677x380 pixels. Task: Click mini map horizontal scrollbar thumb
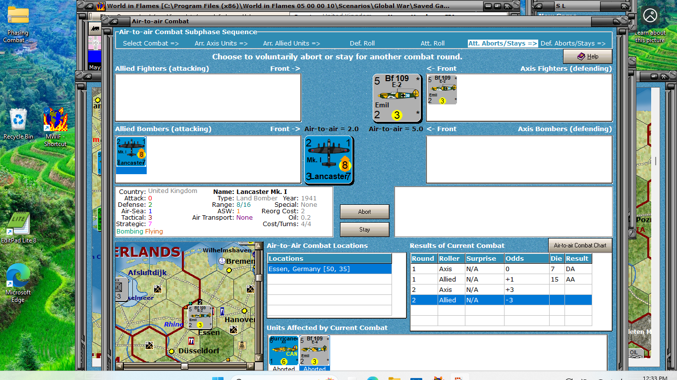pyautogui.click(x=184, y=366)
